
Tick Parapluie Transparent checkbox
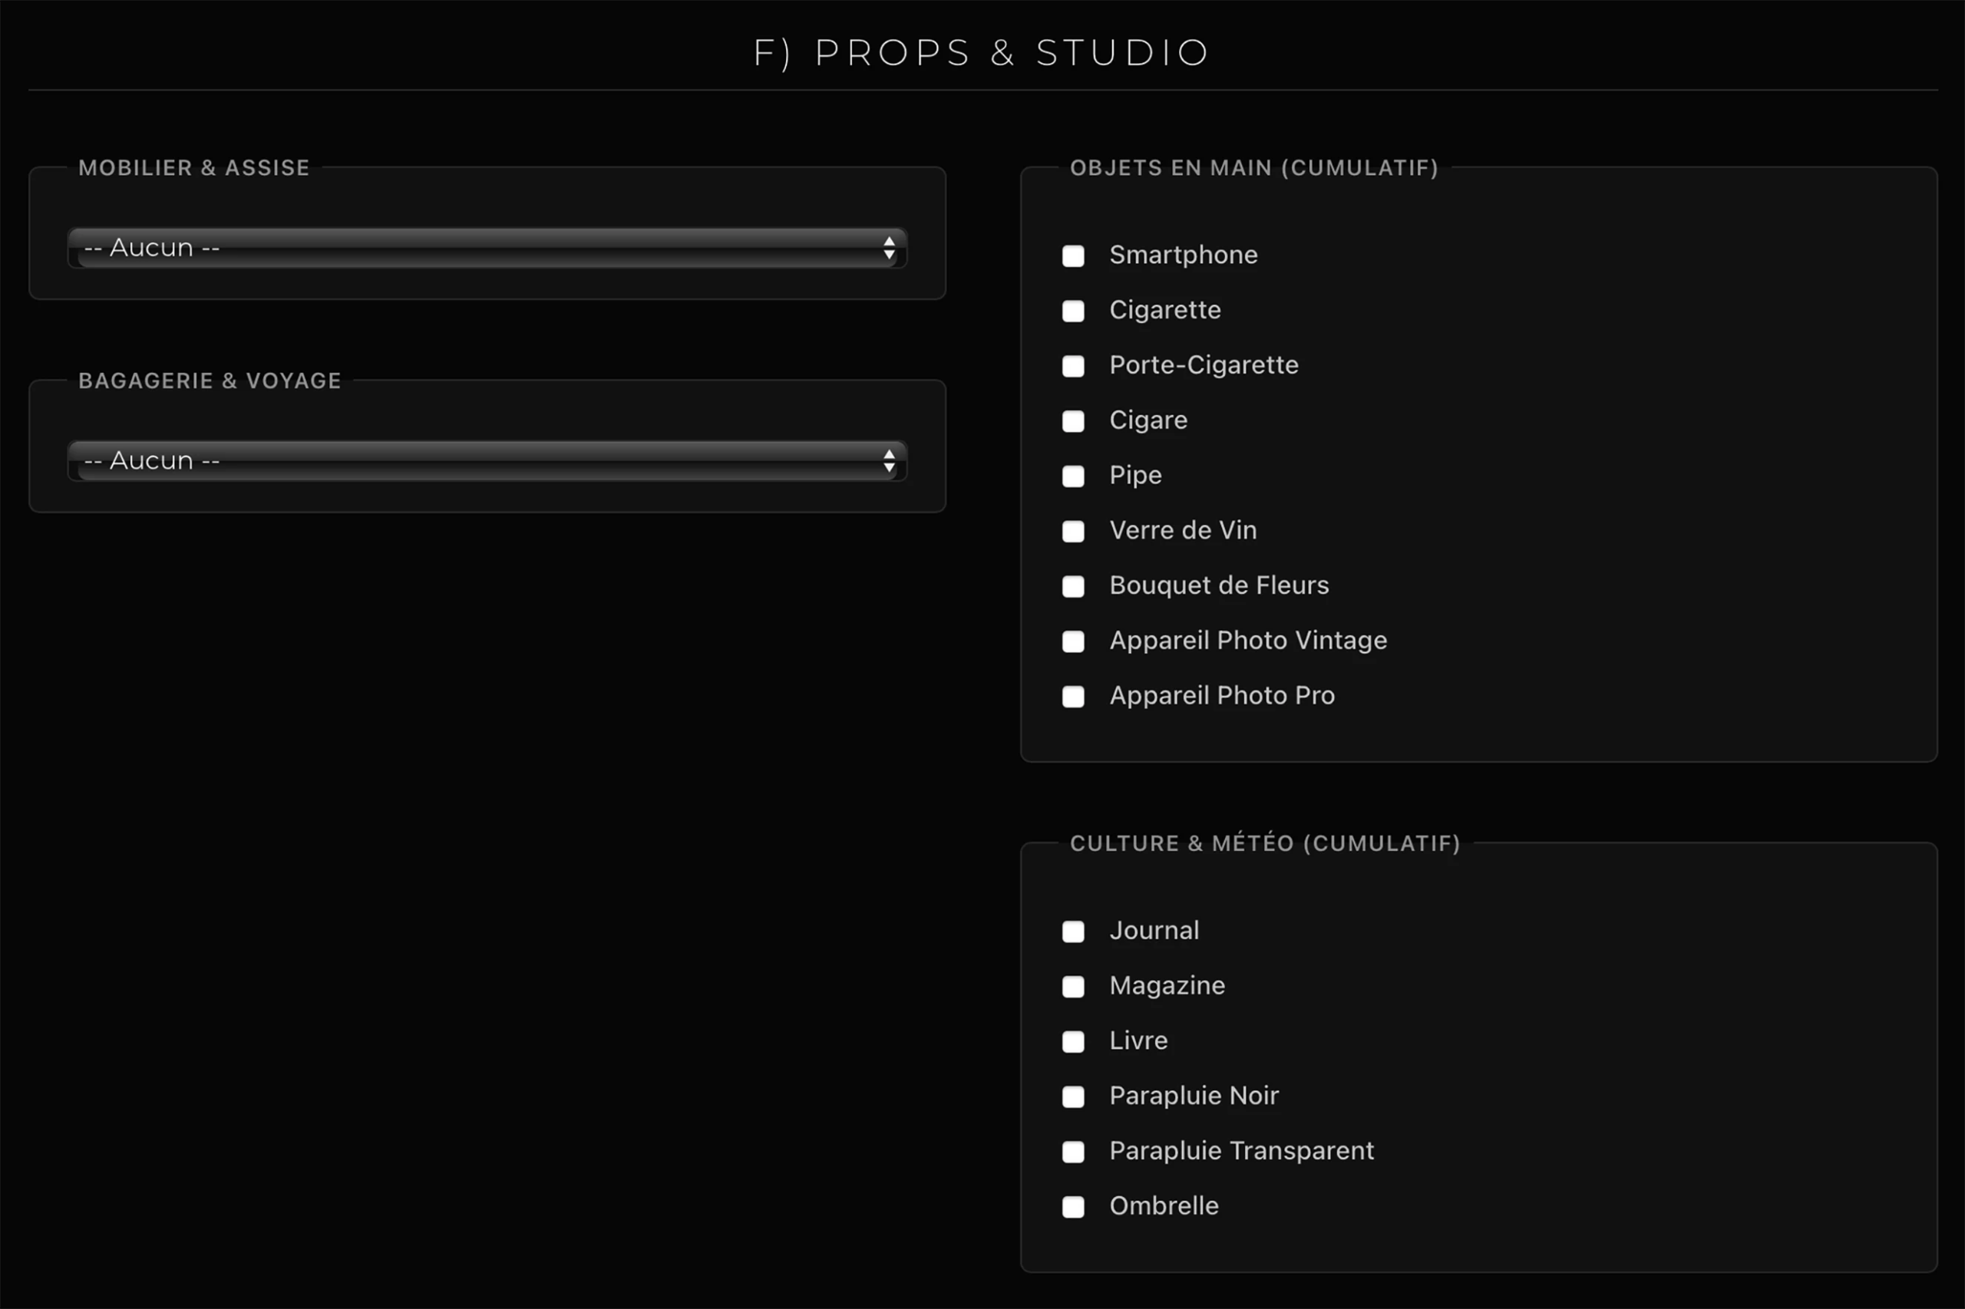pos(1072,1152)
